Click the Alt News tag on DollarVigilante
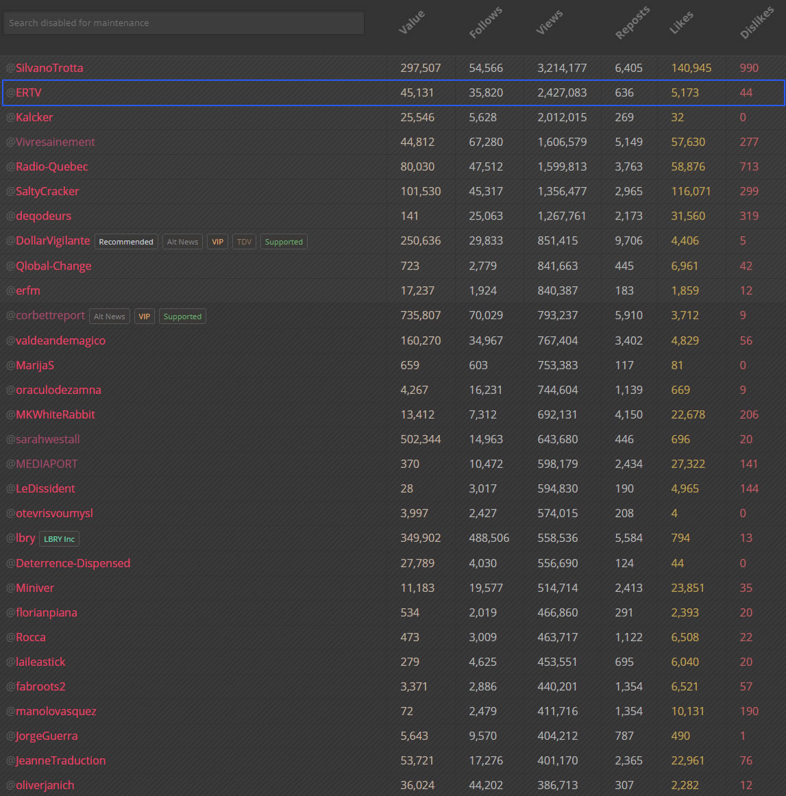 pos(182,242)
